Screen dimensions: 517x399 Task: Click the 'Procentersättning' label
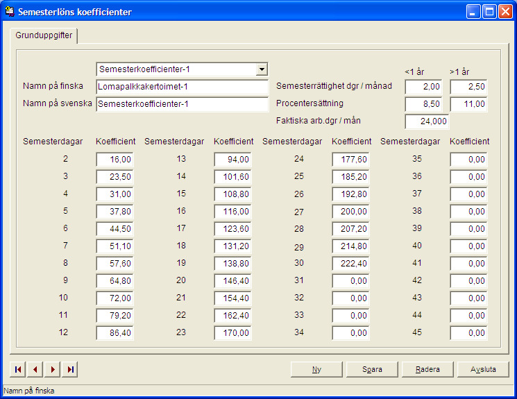[310, 103]
